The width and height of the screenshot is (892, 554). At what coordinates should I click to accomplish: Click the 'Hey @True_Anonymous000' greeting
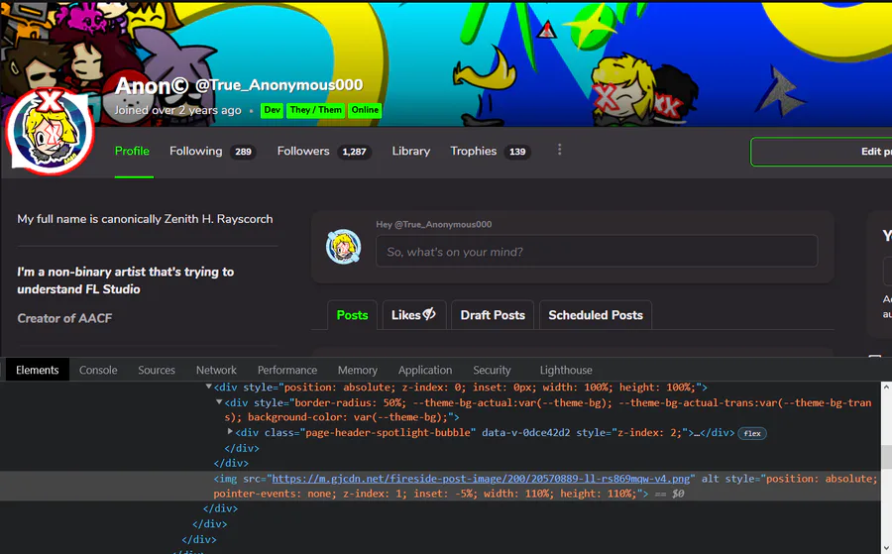[433, 224]
